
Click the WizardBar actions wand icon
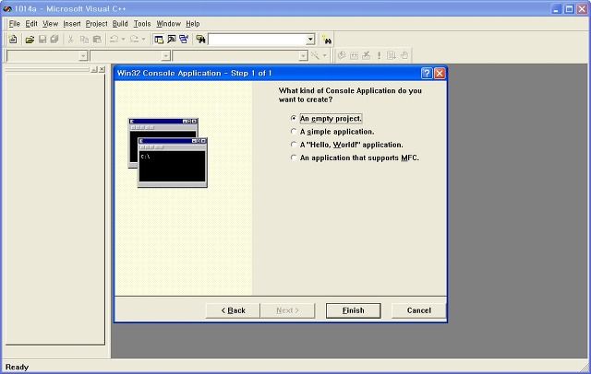[x=315, y=55]
